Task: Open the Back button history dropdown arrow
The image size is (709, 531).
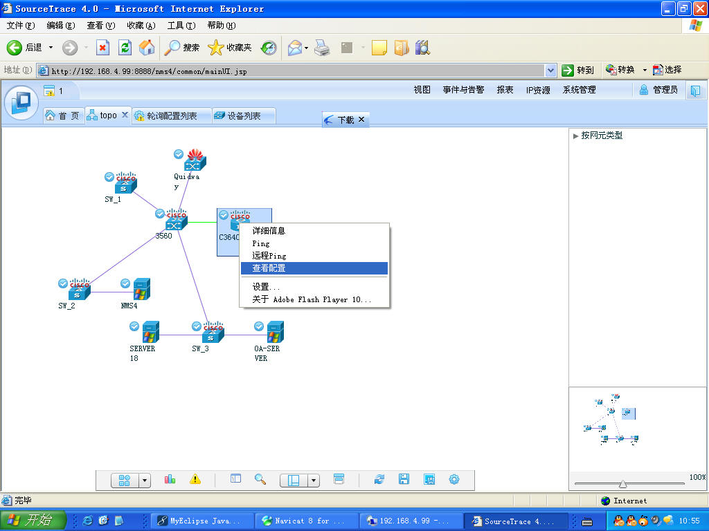Action: click(51, 48)
